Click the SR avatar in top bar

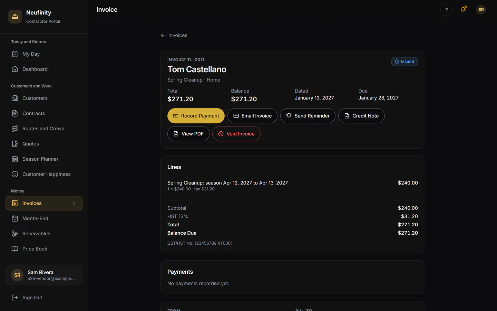click(481, 10)
